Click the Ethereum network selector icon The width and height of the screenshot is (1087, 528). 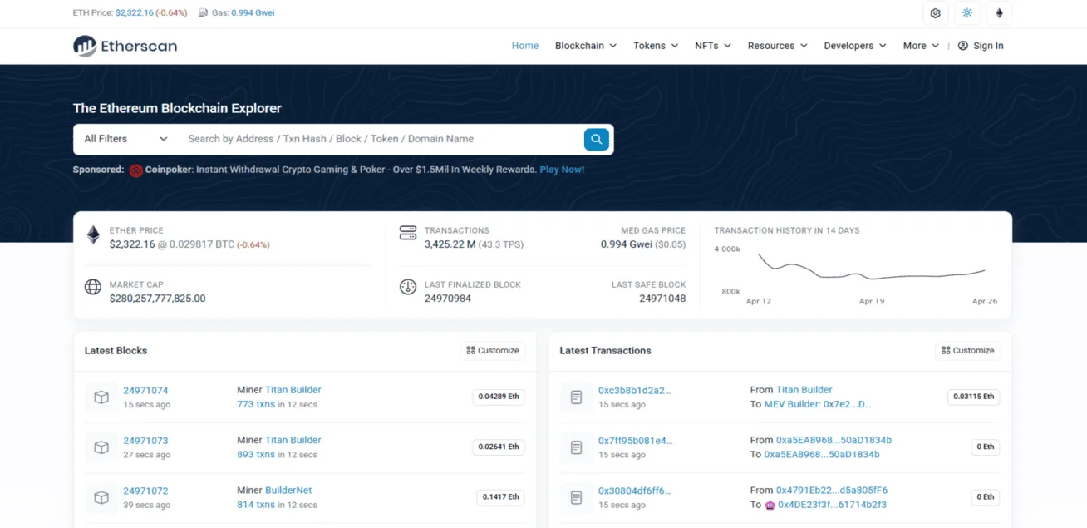[x=999, y=13]
